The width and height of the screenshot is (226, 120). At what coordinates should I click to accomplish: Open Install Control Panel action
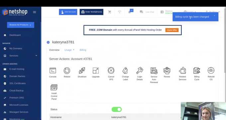(54, 92)
